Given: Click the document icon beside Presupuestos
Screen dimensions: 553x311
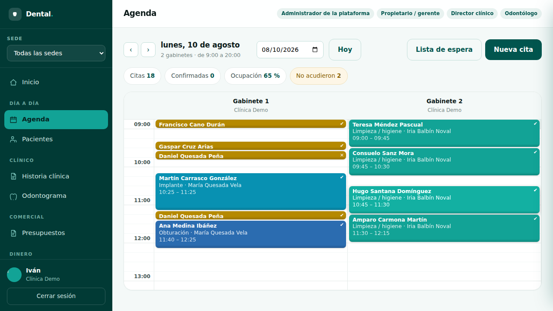Looking at the screenshot, I should pyautogui.click(x=13, y=233).
